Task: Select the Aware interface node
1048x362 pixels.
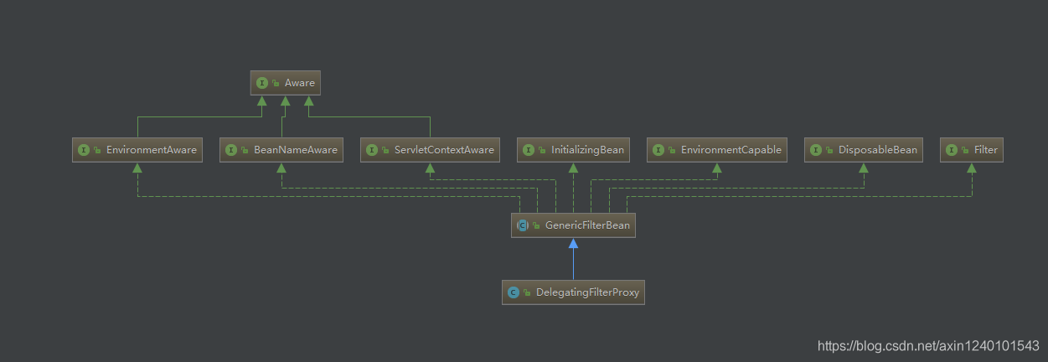Action: 286,83
